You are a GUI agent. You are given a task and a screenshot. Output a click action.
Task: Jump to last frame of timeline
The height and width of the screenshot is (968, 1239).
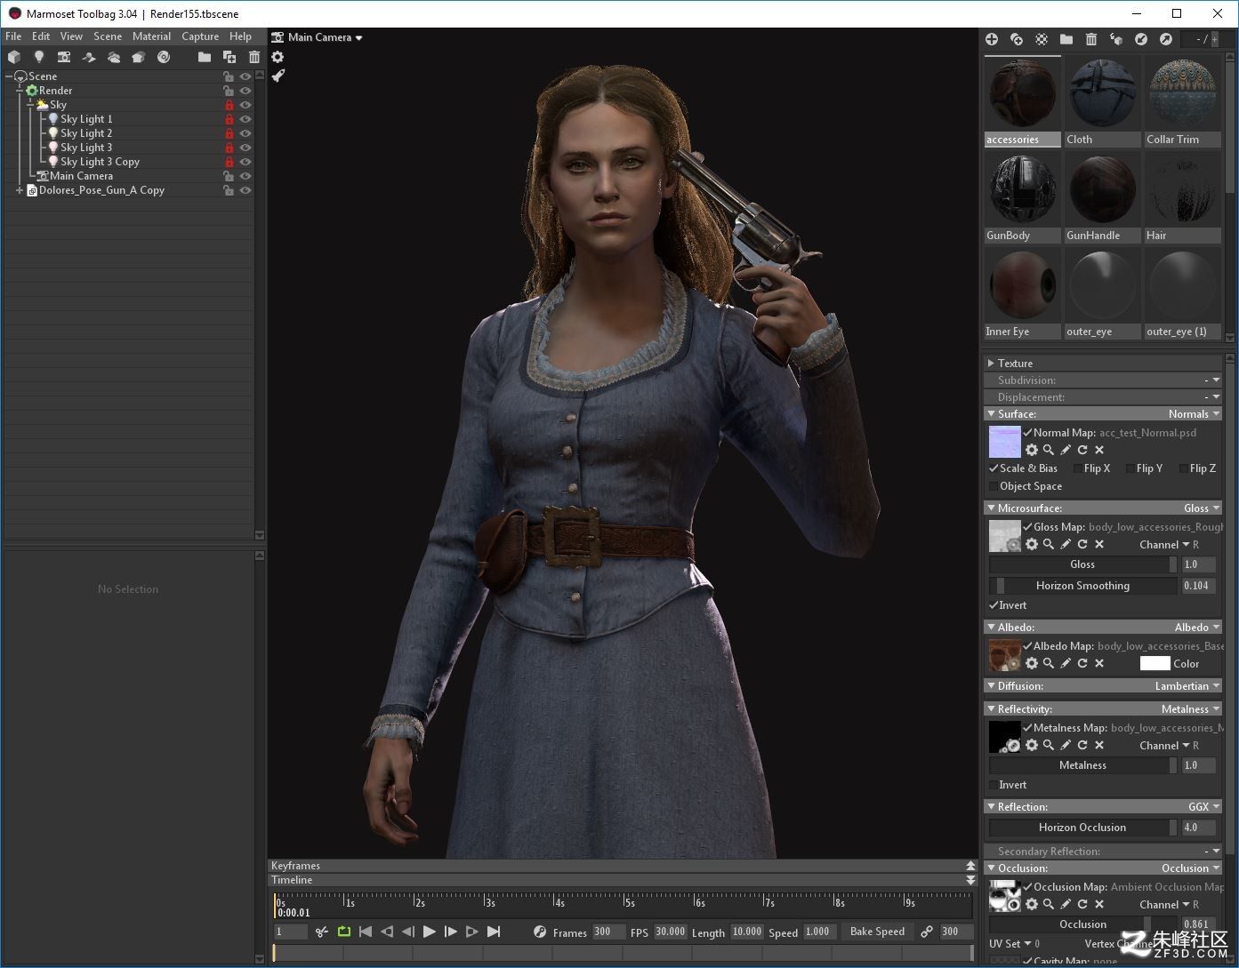pos(494,932)
